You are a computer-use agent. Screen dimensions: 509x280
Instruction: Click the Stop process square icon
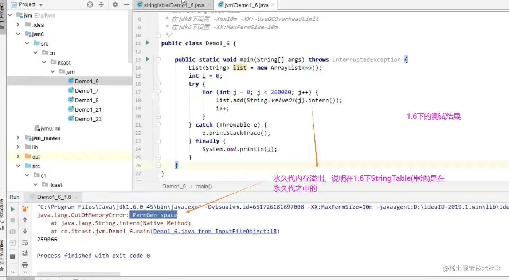point(13,220)
